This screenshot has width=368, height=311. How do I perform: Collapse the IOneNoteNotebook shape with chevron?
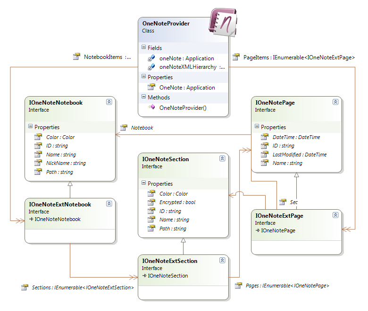(x=109, y=102)
